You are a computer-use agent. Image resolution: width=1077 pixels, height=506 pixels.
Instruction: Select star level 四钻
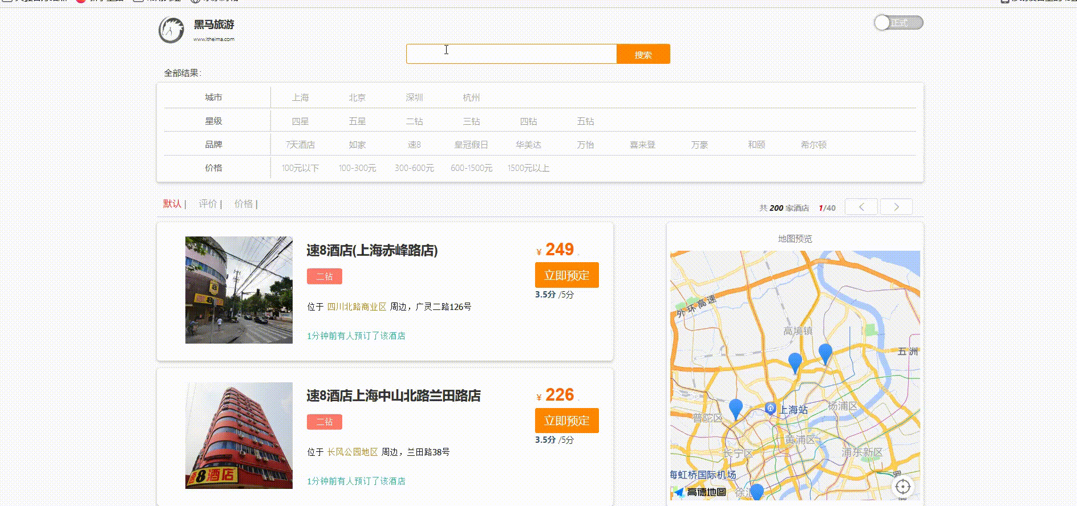[529, 121]
